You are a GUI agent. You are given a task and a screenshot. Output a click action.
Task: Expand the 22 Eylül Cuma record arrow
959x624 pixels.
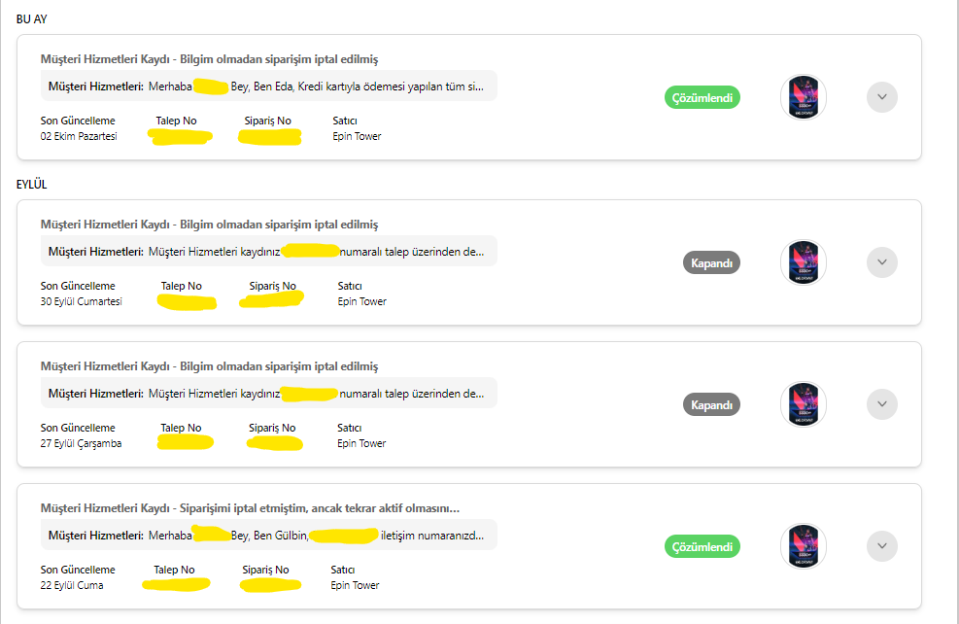tap(881, 546)
